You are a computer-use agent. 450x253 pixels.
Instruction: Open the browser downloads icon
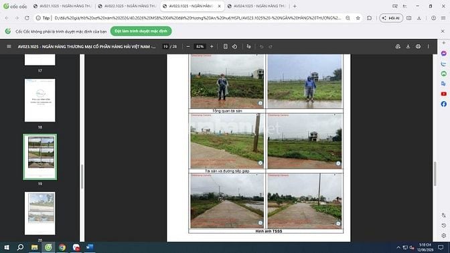click(x=419, y=18)
